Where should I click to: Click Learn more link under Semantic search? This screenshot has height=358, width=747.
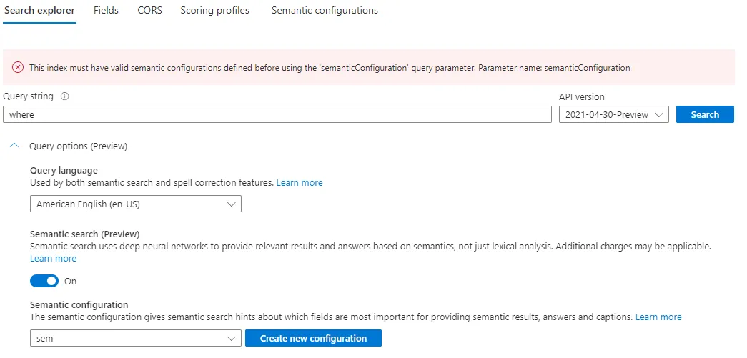pos(53,259)
